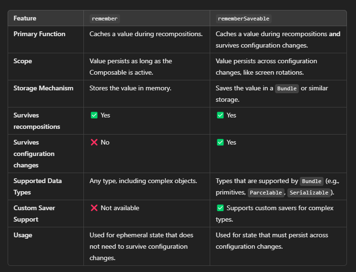Click green checkmark in remember recompositions cell

[x=94, y=115]
